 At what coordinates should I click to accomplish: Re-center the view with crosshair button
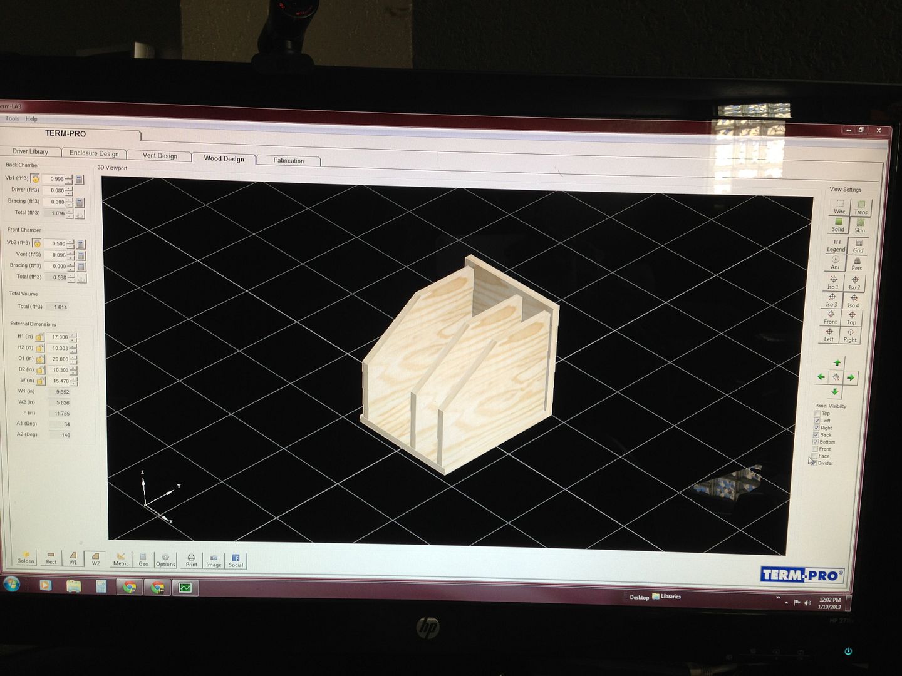[836, 377]
